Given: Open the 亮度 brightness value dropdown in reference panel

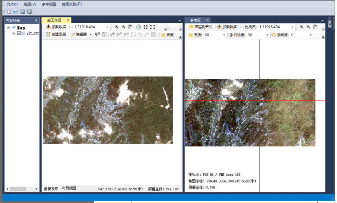Looking at the screenshot, I should tap(223, 35).
